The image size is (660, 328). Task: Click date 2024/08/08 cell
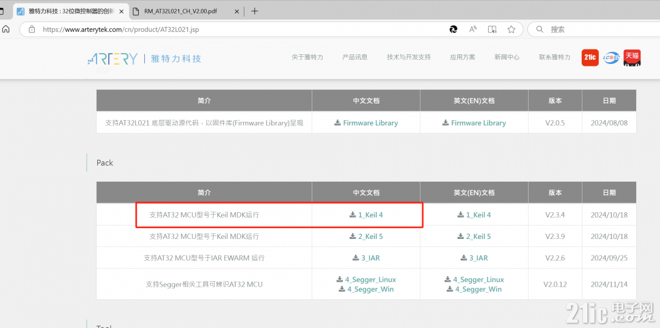click(x=609, y=123)
